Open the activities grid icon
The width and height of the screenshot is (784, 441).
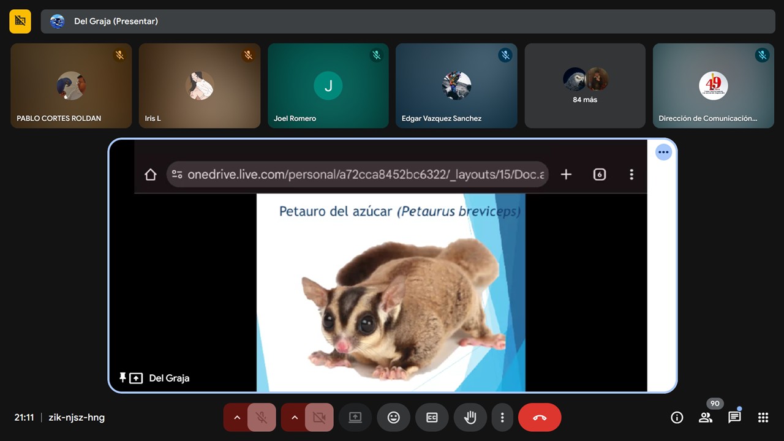coord(763,417)
